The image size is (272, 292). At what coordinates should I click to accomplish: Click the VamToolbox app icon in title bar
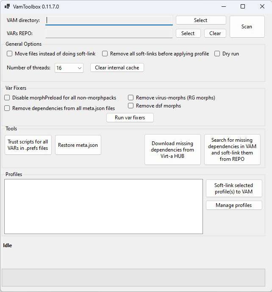(7, 6)
